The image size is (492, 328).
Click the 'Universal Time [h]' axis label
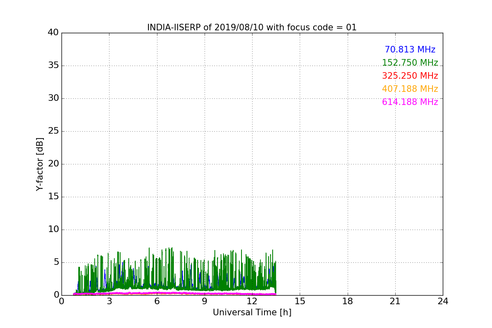click(252, 312)
